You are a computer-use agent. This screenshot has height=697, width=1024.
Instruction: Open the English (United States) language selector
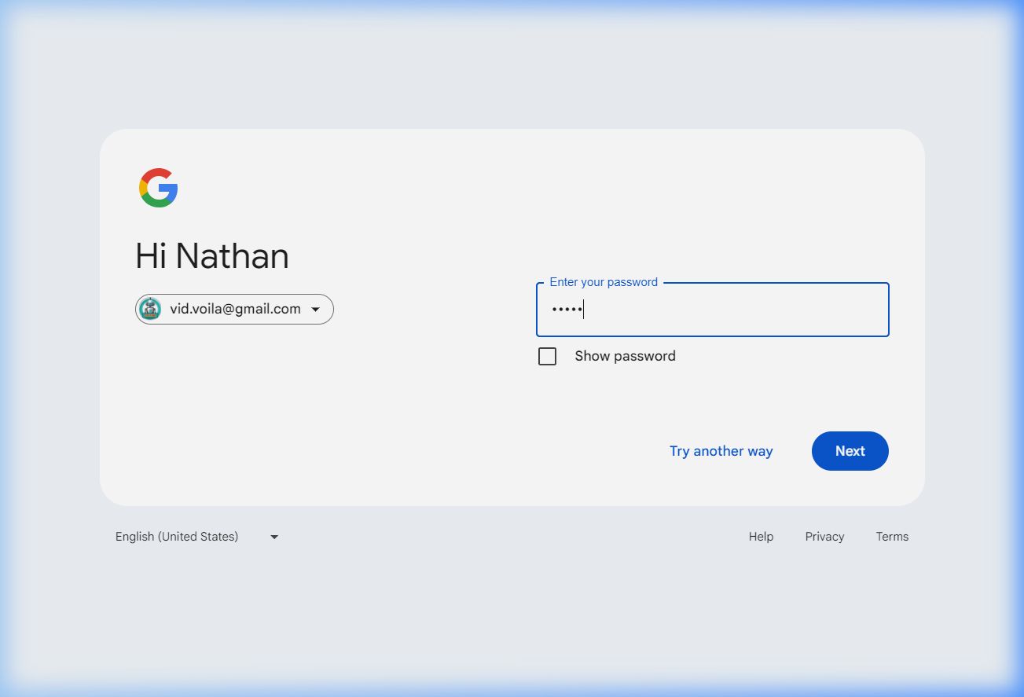click(x=177, y=537)
